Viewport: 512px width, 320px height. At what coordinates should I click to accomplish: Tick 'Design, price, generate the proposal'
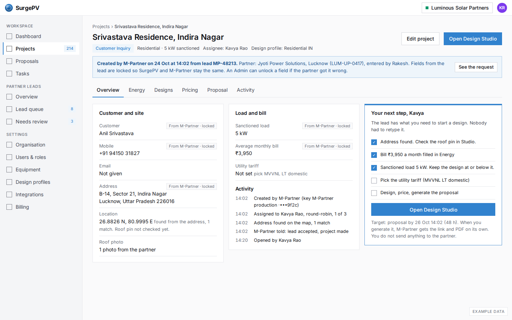click(374, 193)
